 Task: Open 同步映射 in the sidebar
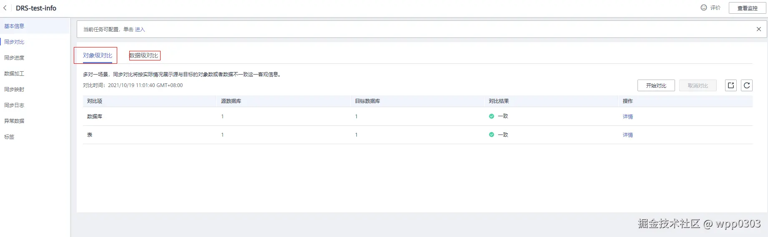coord(14,89)
